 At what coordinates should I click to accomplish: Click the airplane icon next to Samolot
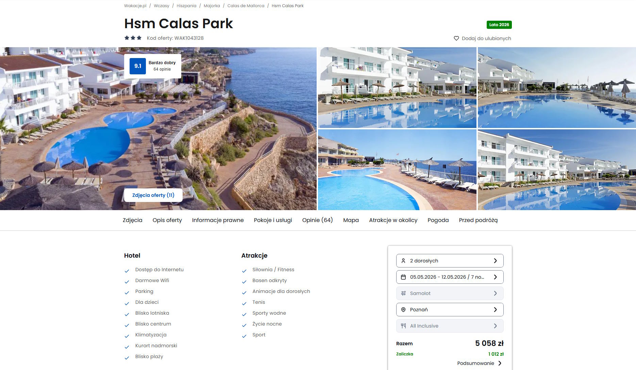(x=403, y=293)
